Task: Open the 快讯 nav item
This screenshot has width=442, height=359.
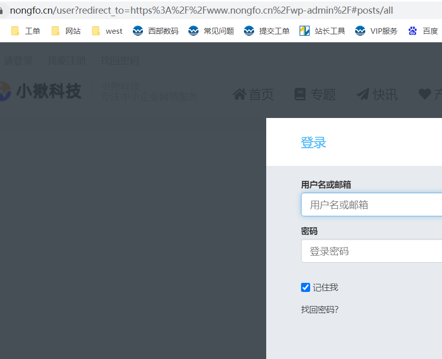Action: (x=377, y=94)
